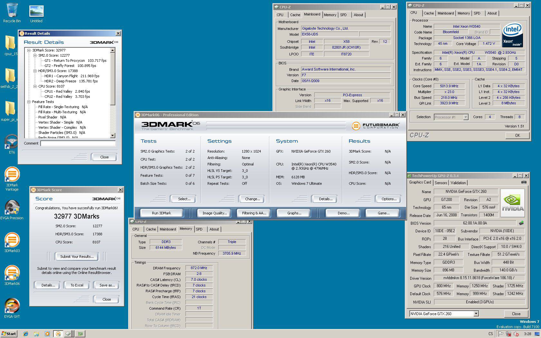Launch the 3DMark Vantage shortcut
This screenshot has height=338, width=541.
click(12, 179)
